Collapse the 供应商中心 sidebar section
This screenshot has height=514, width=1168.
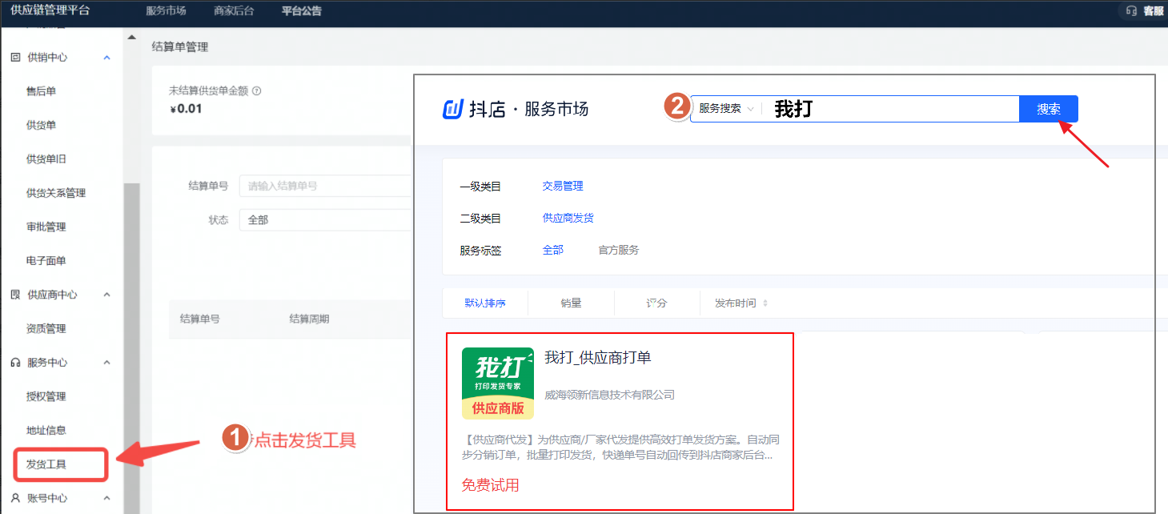click(107, 295)
